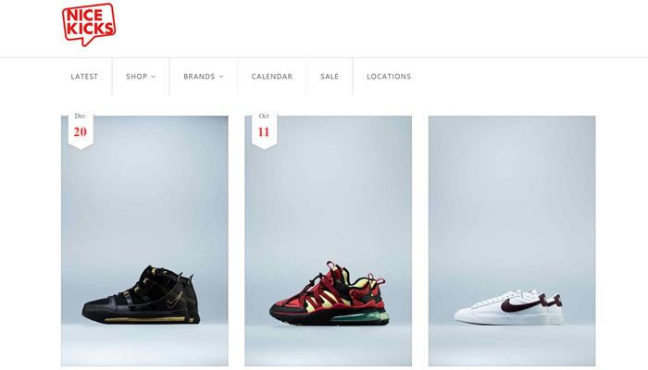Open the SHOP menu
Viewport: 648px width, 370px height.
pos(137,77)
